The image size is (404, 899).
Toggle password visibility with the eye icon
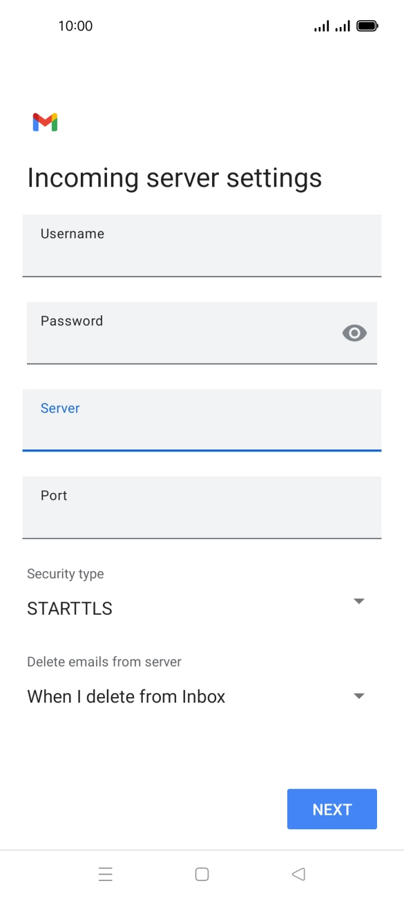(354, 333)
